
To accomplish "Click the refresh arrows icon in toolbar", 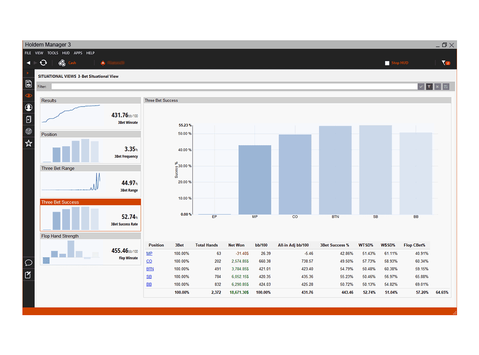I will (x=43, y=63).
